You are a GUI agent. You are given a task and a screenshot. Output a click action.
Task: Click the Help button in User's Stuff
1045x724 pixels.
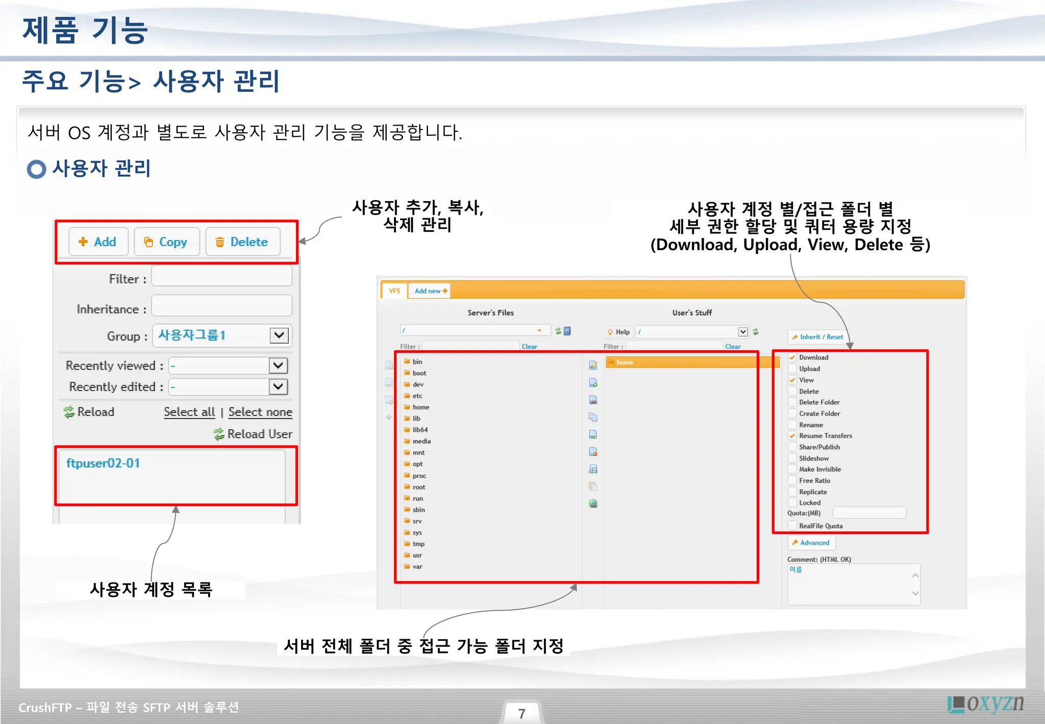618,332
